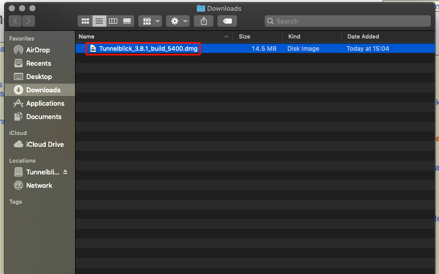This screenshot has height=274, width=439.
Task: Open AirDrop in the sidebar
Action: [38, 50]
